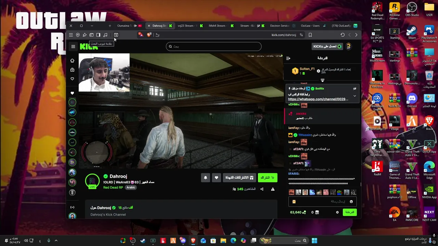Click the green الدردشة chat send button
The height and width of the screenshot is (246, 438).
(x=349, y=212)
